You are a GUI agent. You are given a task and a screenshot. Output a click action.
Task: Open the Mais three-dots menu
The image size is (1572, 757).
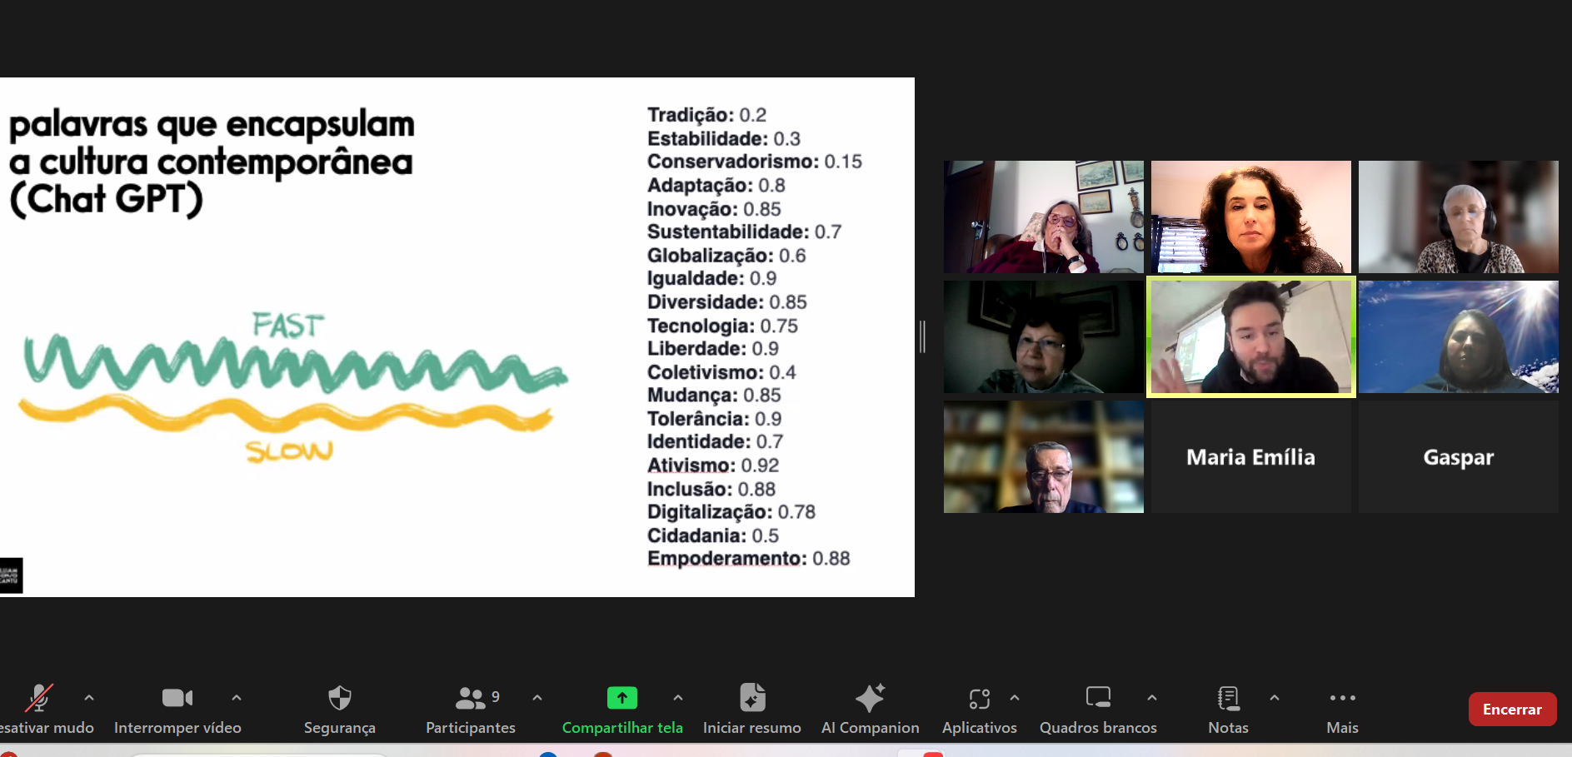pyautogui.click(x=1342, y=698)
